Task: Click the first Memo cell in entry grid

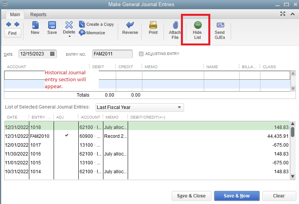Action: tap(173, 75)
